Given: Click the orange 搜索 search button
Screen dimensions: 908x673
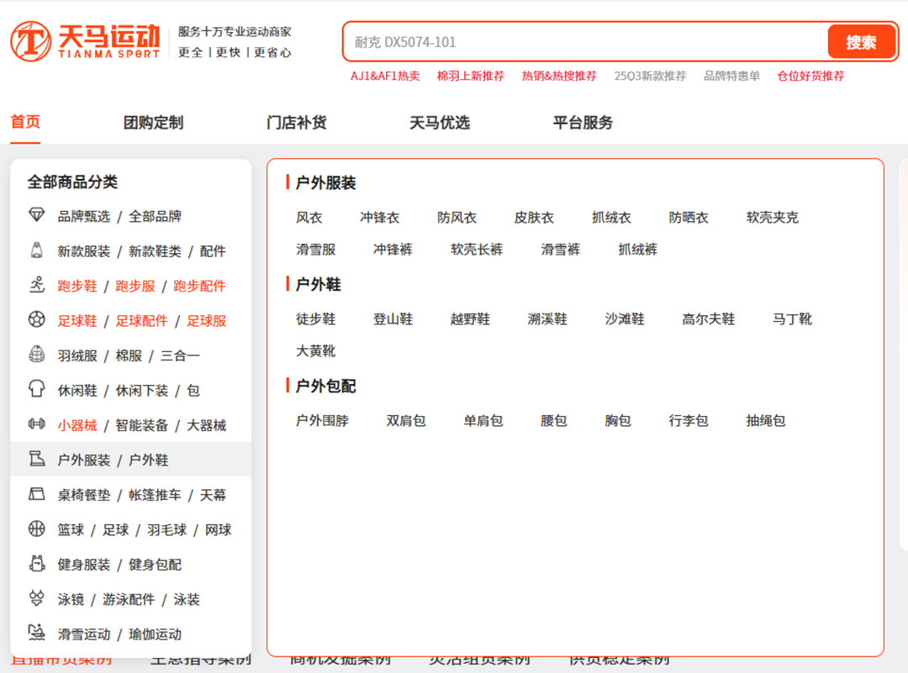Looking at the screenshot, I should [x=862, y=41].
